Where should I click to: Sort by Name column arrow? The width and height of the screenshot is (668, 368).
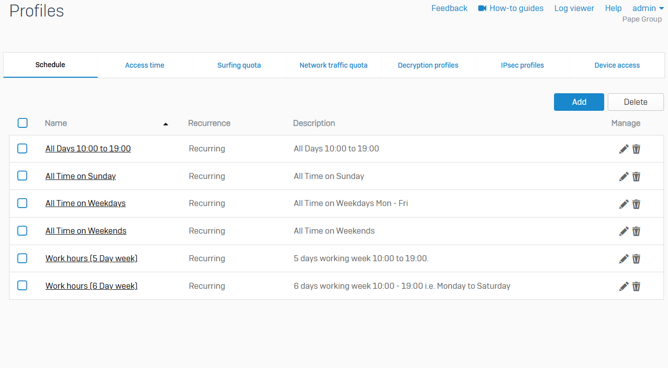click(166, 124)
